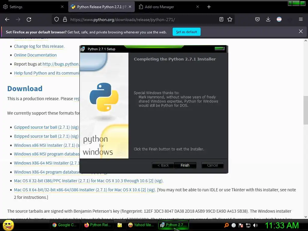Switch to Yahoo! Messenger taskbar item

(x=141, y=225)
